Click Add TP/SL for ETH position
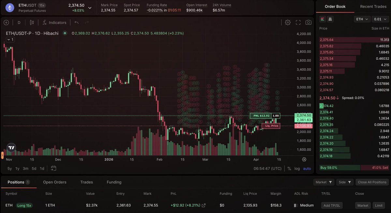The height and width of the screenshot is (213, 391). coord(331,205)
